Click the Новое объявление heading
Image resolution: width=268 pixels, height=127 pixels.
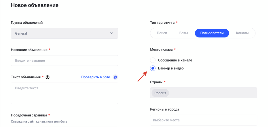(35, 5)
